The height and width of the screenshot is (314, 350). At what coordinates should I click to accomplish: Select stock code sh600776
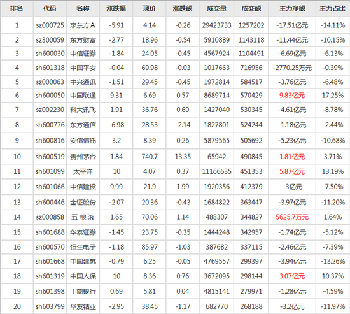50,125
